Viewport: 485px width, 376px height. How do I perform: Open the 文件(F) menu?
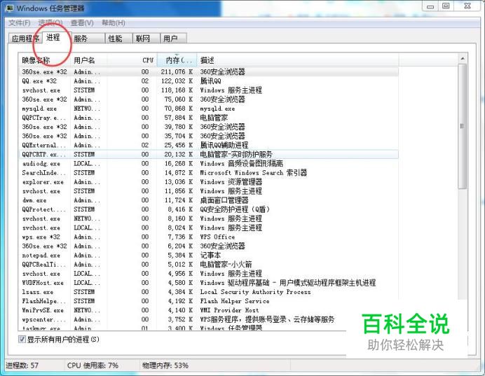[19, 23]
